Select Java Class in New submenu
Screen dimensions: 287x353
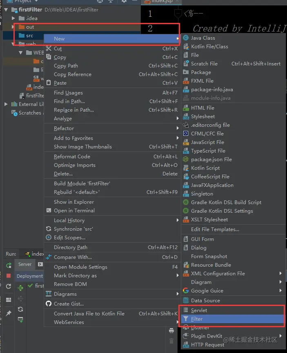pyautogui.click(x=233, y=38)
